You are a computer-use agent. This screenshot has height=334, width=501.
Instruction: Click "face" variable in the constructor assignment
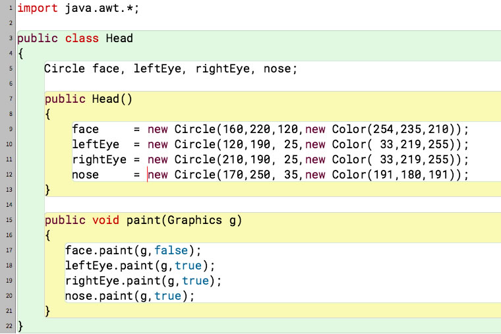point(85,129)
